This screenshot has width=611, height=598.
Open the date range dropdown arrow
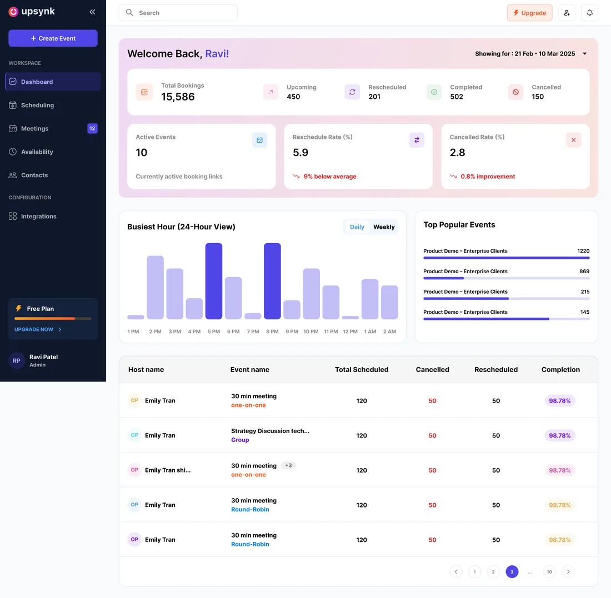(584, 54)
